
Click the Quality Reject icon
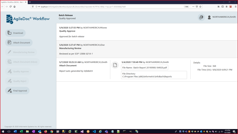[9, 81]
